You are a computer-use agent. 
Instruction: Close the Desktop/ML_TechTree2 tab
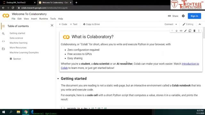tap(35, 3)
